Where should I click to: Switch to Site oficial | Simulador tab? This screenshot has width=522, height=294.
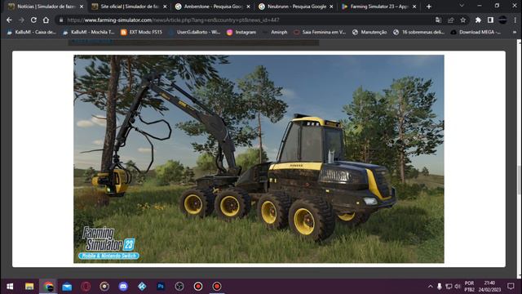129,7
